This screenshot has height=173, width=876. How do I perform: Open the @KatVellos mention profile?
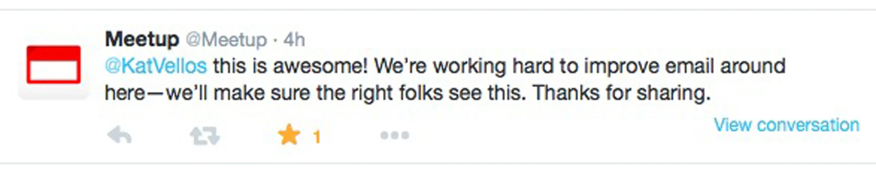pyautogui.click(x=156, y=66)
